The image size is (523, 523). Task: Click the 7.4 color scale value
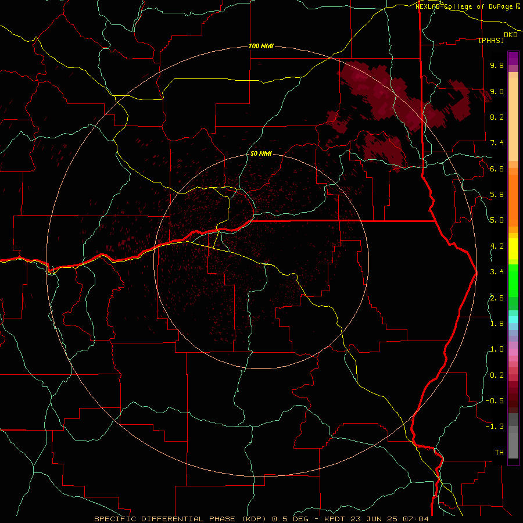point(497,143)
